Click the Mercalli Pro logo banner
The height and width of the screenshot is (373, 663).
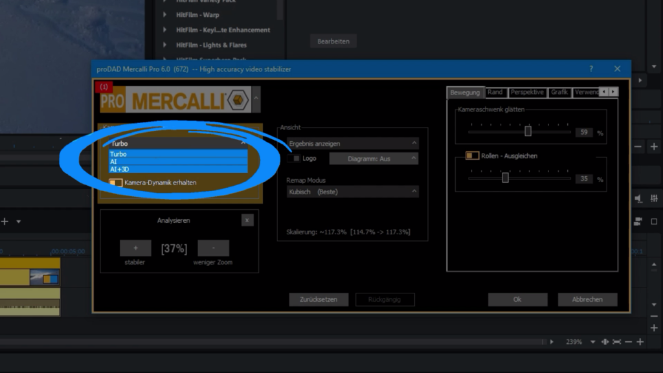(175, 100)
